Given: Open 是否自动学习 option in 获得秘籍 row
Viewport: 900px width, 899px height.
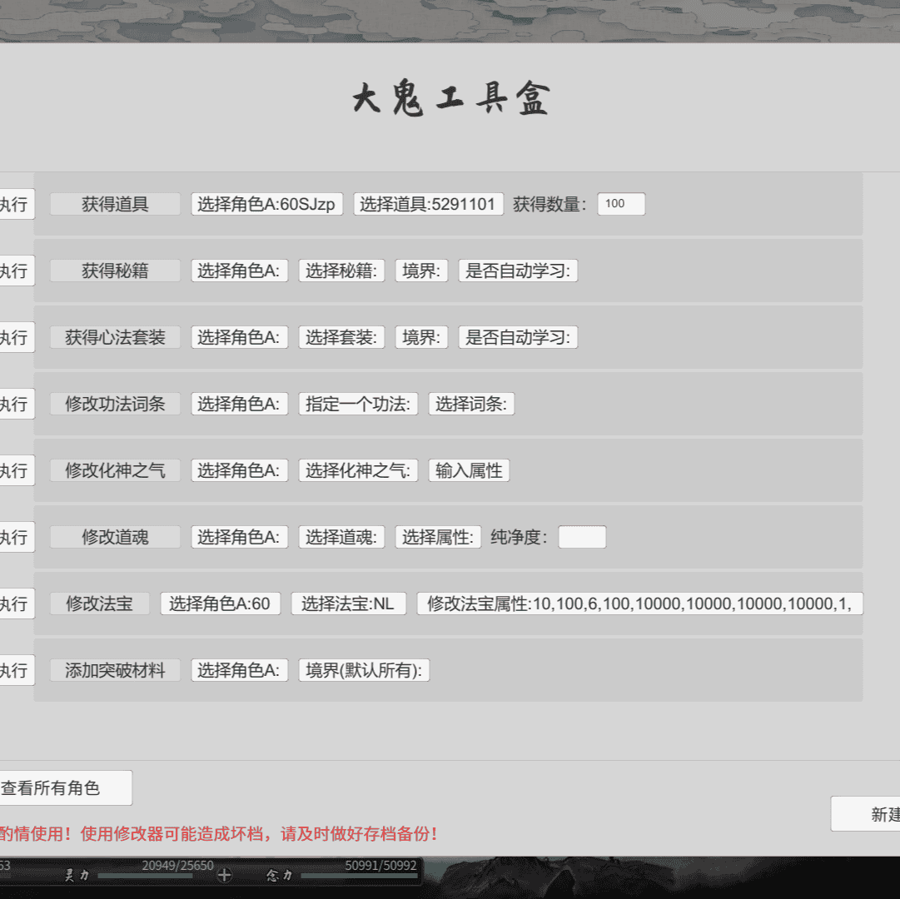Looking at the screenshot, I should click(x=518, y=271).
